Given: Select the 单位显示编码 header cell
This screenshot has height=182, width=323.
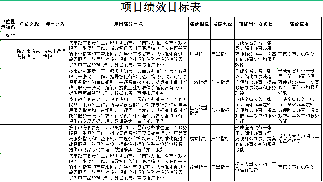Looking at the screenshot, I should tap(8, 24).
